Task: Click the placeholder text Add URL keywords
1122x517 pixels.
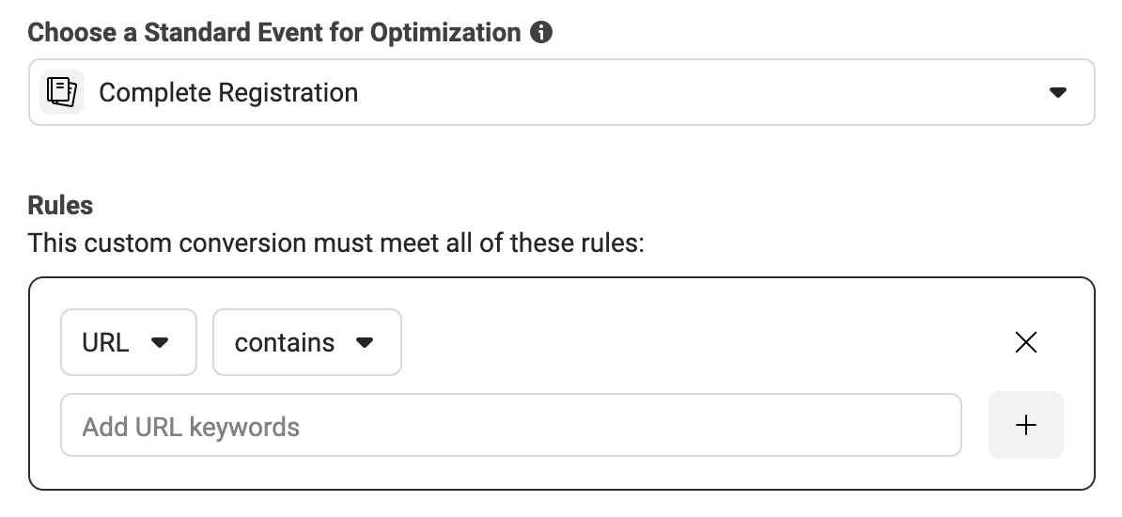Action: pyautogui.click(x=191, y=427)
